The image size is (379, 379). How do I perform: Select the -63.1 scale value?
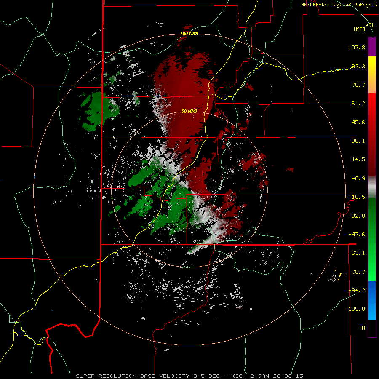[x=357, y=253]
